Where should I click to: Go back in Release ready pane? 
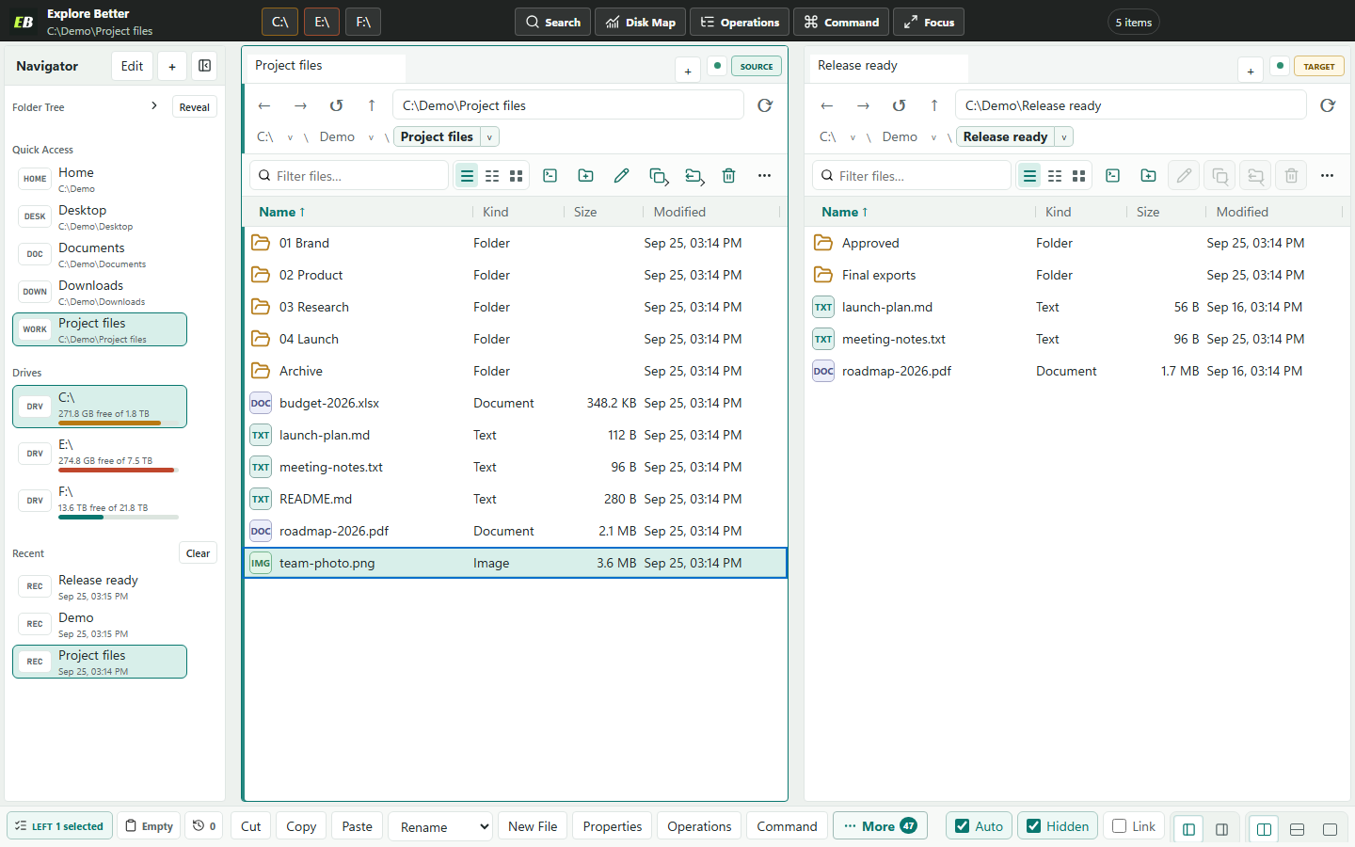coord(827,105)
